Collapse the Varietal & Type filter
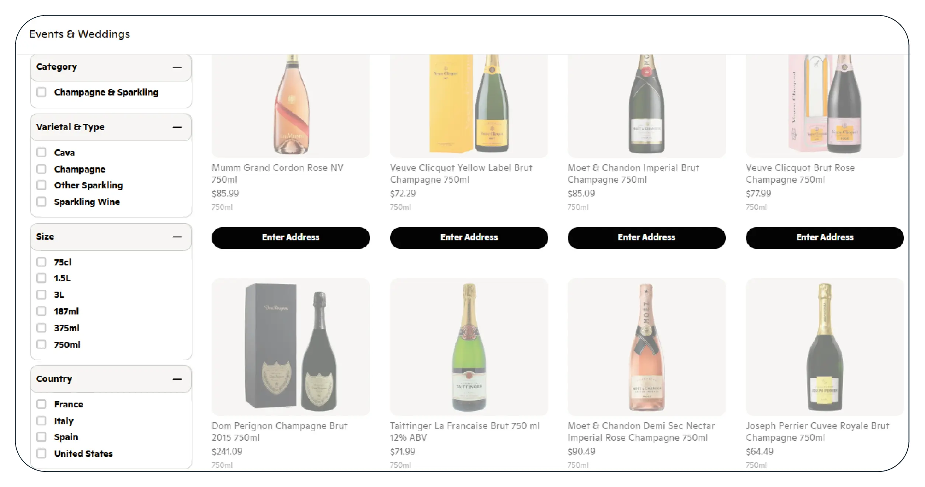Viewport: 925px width, 487px height. [x=177, y=127]
